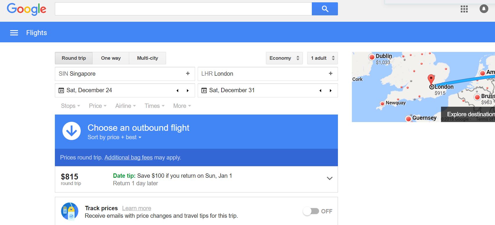This screenshot has height=225, width=495.
Task: Click the departure date calendar icon
Action: coord(61,90)
